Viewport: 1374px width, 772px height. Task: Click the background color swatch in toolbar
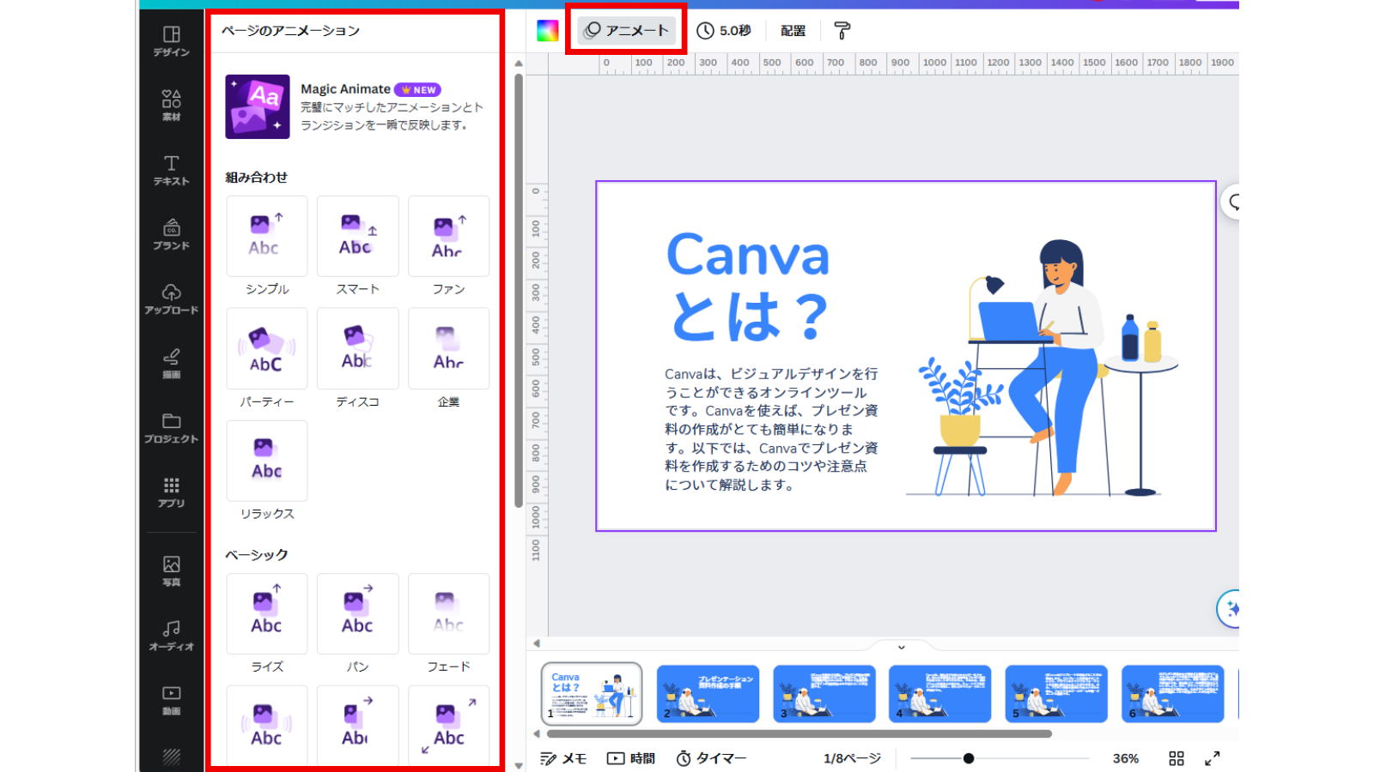[x=547, y=31]
